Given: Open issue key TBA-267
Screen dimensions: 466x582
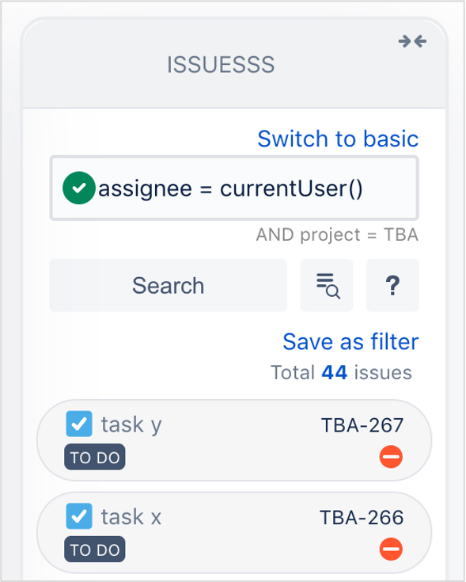Looking at the screenshot, I should [362, 425].
